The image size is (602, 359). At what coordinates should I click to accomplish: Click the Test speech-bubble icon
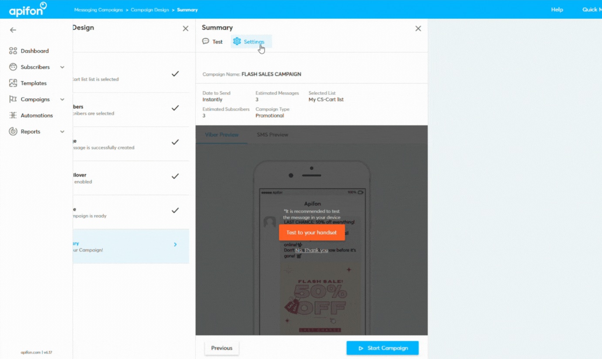205,41
